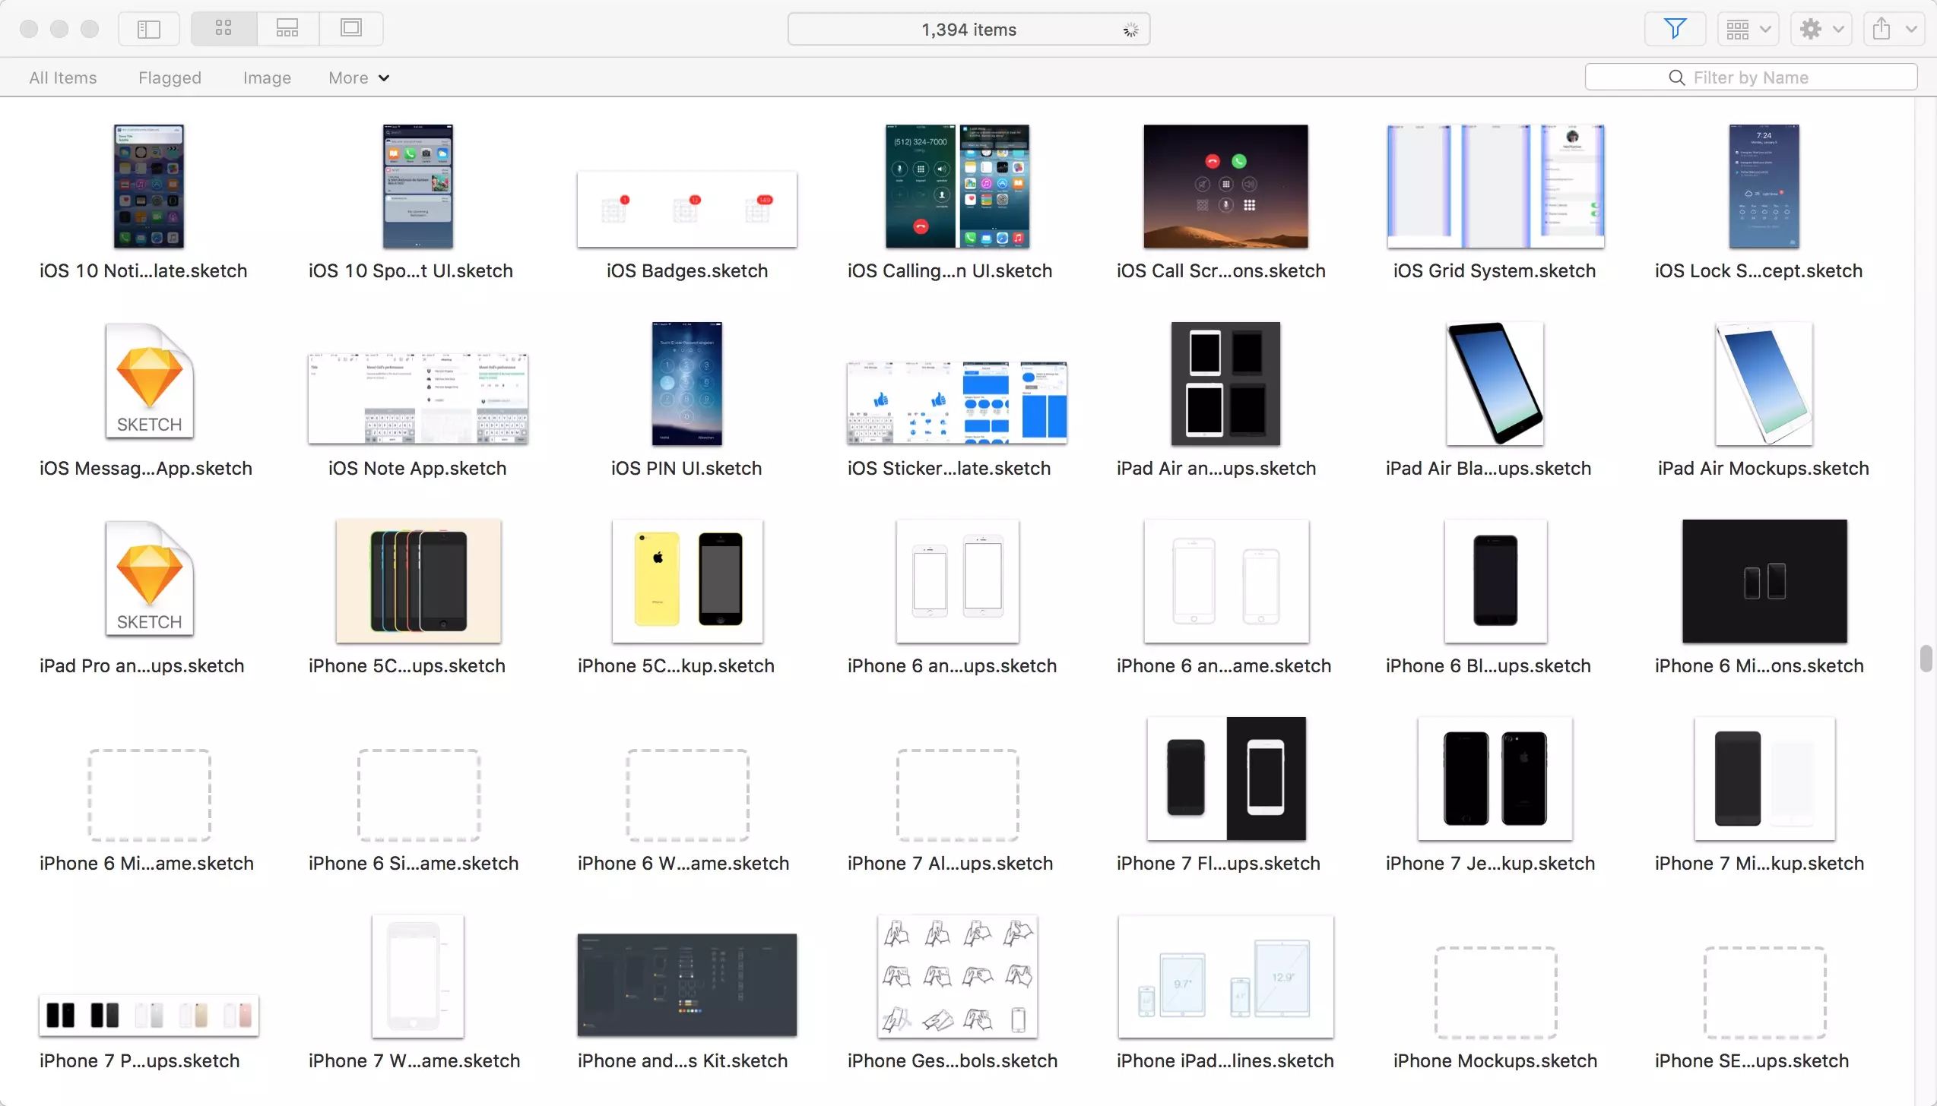
Task: Select iOS Sticker...late.sketch thumbnail
Action: (957, 403)
